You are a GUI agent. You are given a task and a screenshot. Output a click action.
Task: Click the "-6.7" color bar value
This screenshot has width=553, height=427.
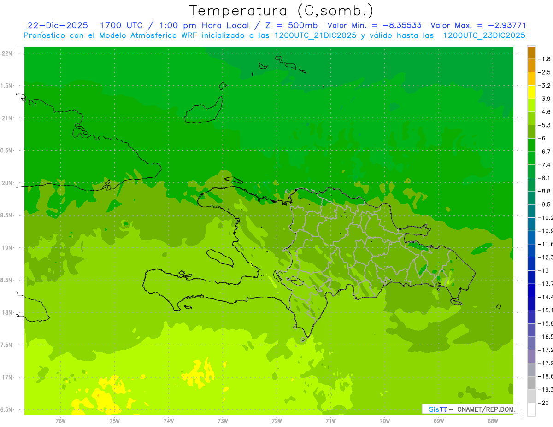544,152
